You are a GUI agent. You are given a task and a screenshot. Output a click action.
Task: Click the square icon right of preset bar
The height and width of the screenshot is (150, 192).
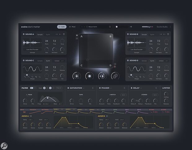pyautogui.click(x=116, y=27)
